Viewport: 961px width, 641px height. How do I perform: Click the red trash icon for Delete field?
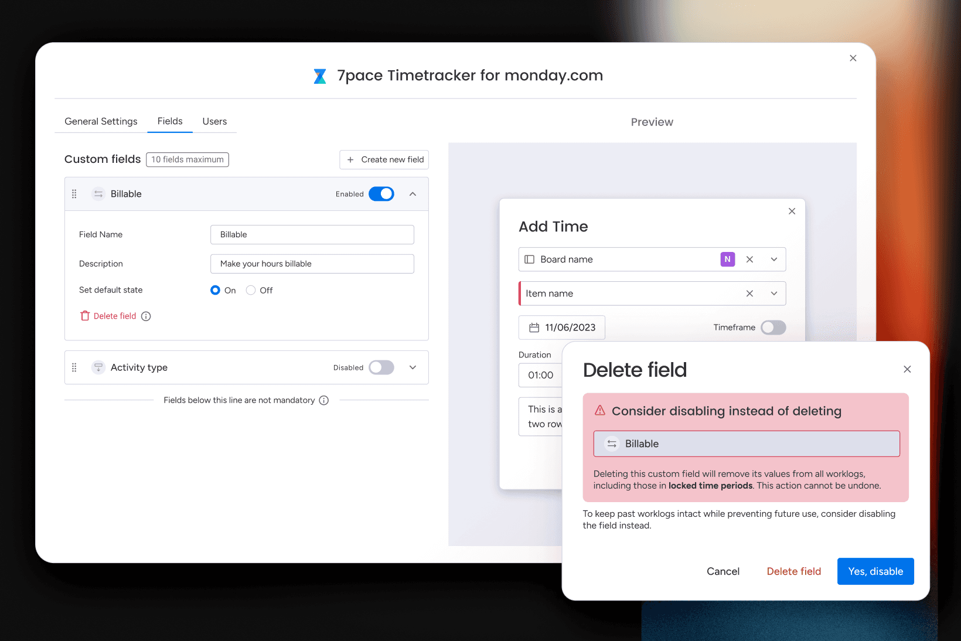point(85,316)
